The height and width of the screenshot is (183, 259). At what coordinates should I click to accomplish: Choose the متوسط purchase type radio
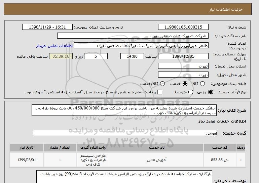click(x=191, y=92)
